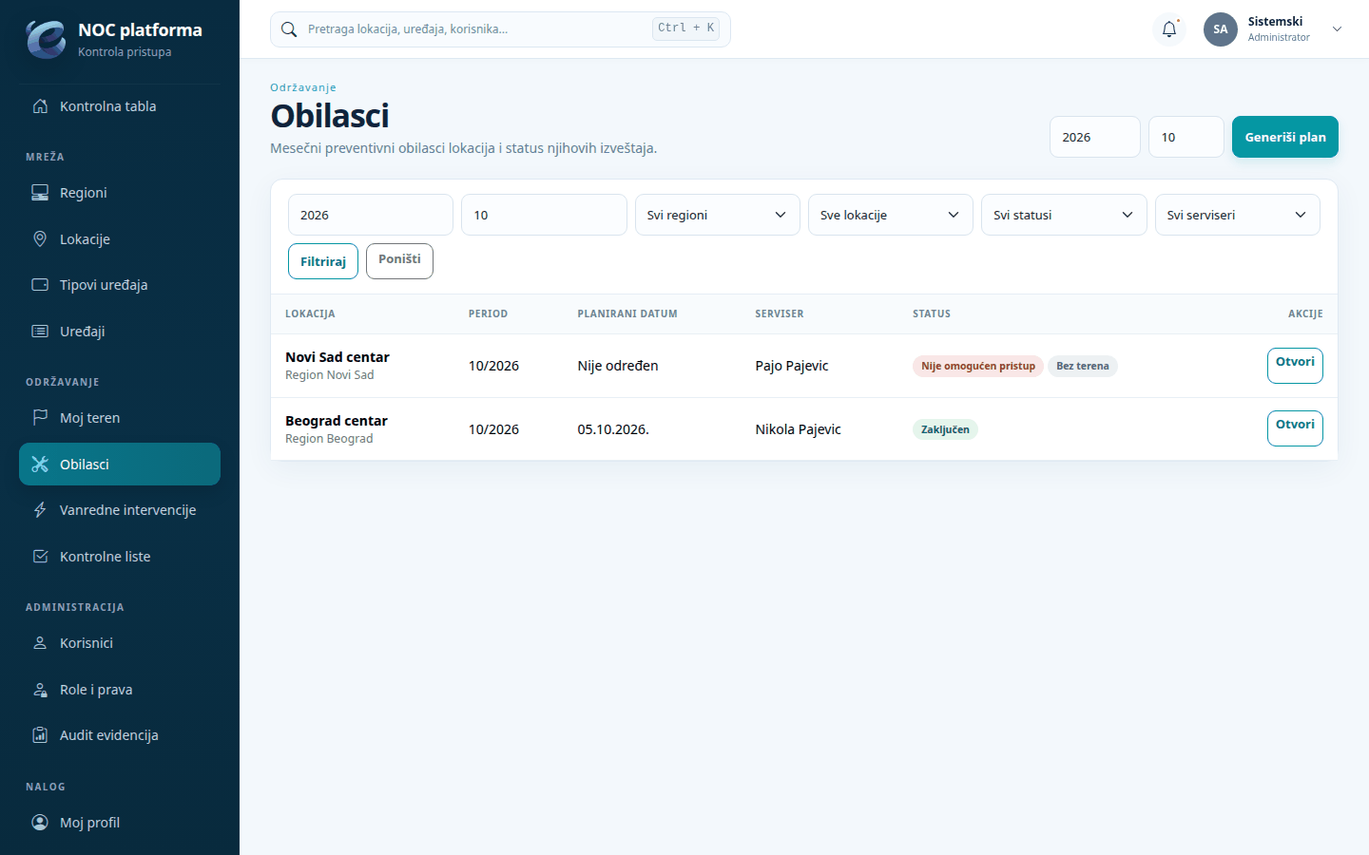Click the Moj profil avatar icon
The image size is (1369, 855).
40,823
